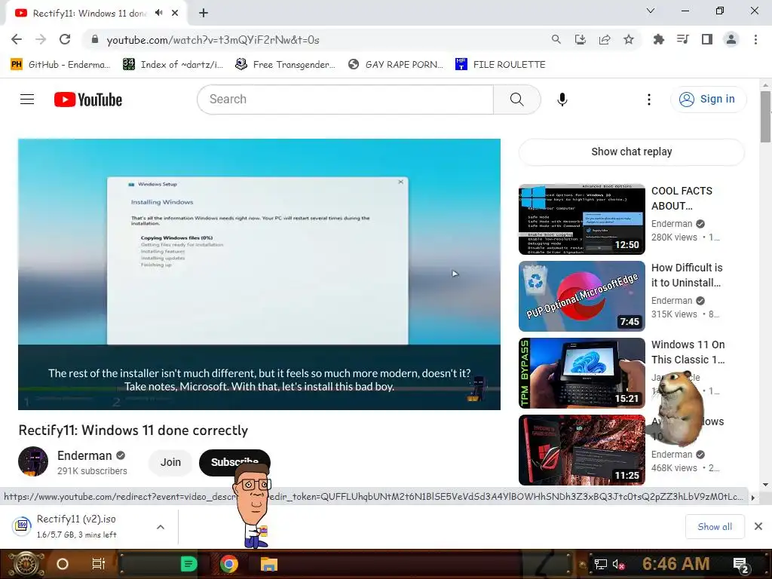Image resolution: width=772 pixels, height=579 pixels.
Task: Open the FILE ROULETTE bookmark
Action: point(501,65)
